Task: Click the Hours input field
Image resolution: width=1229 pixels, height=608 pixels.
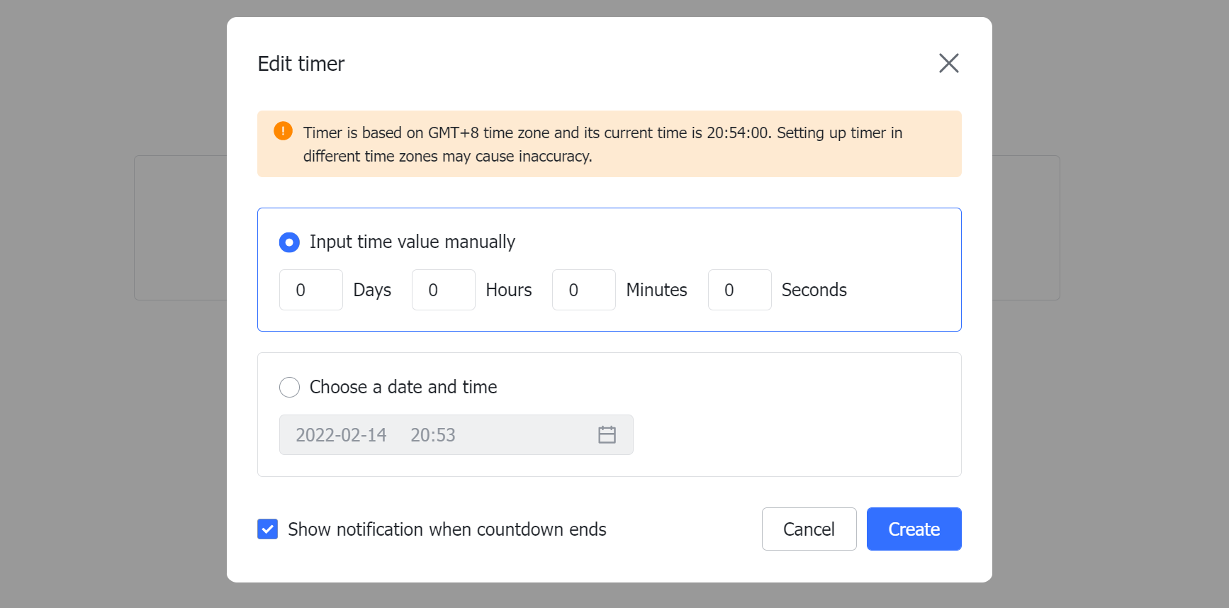Action: 443,289
